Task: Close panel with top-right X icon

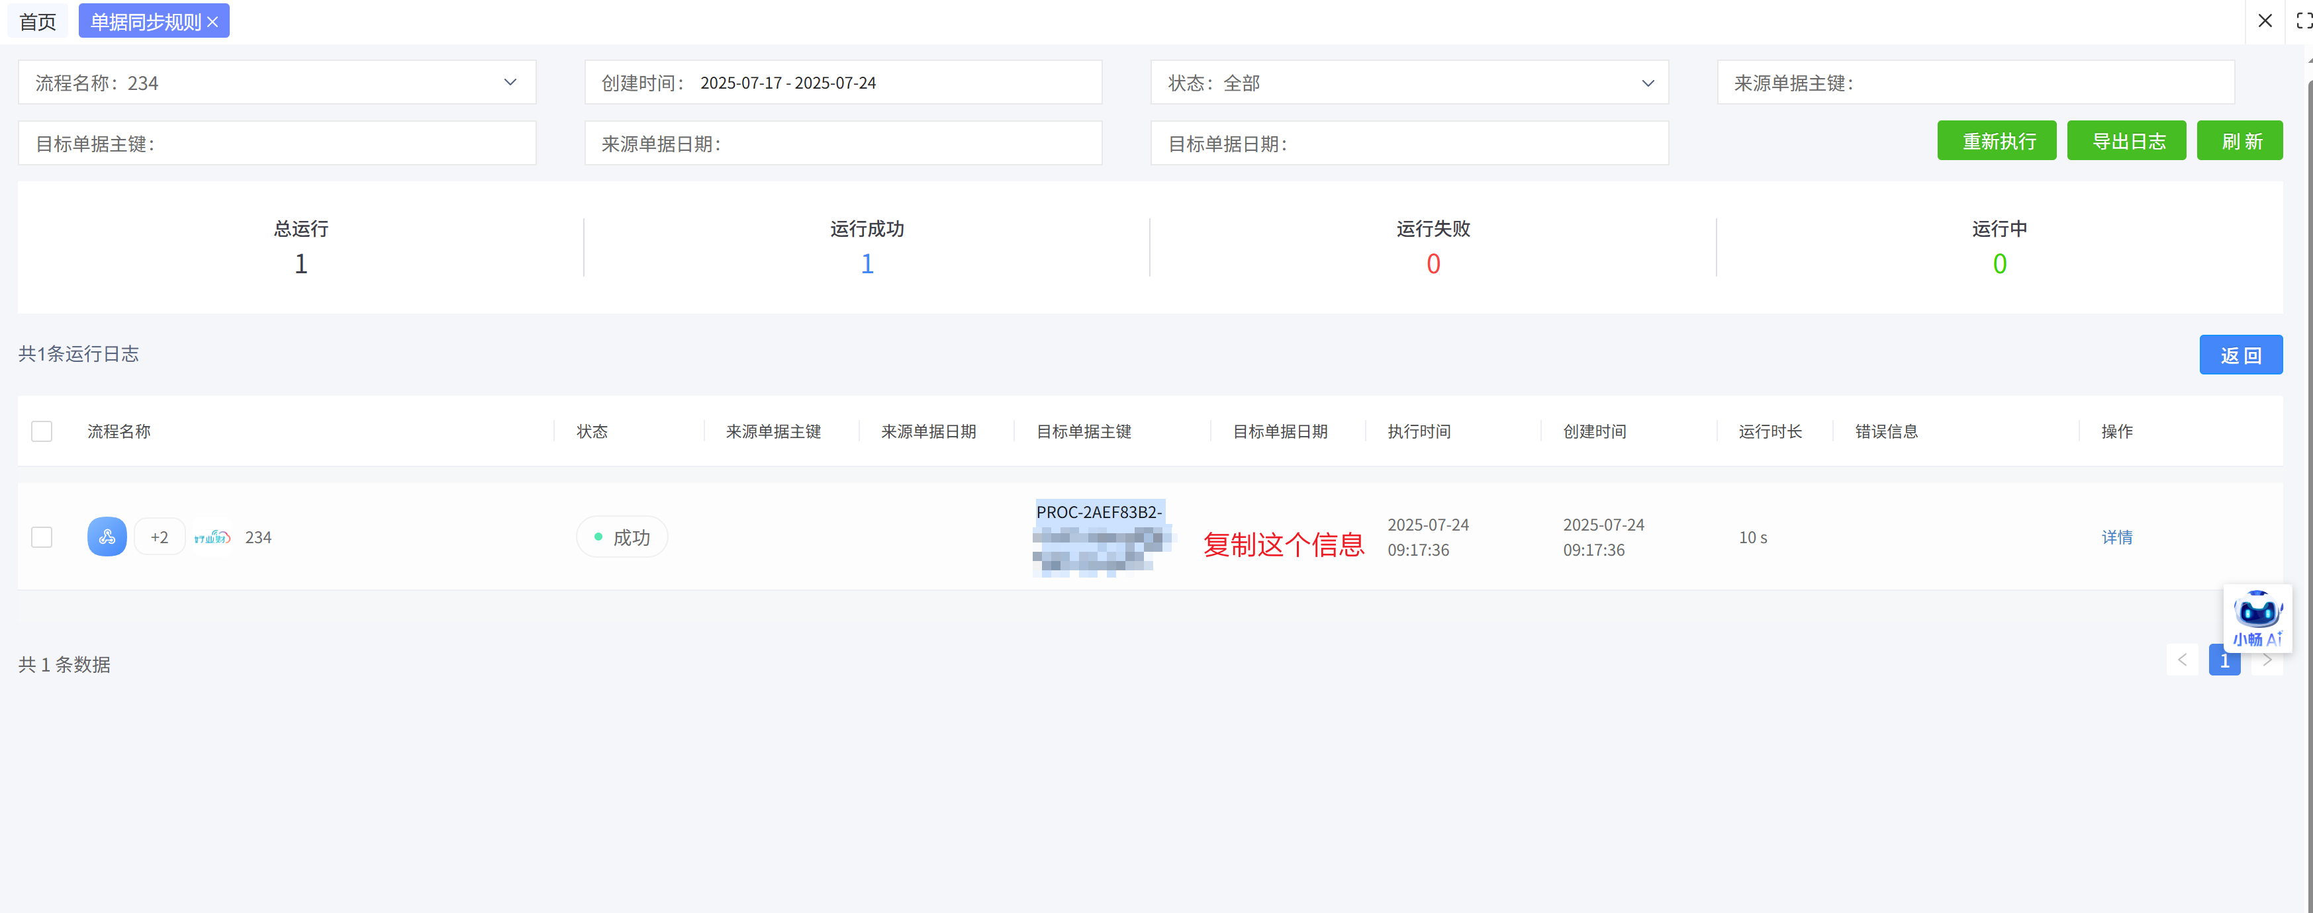Action: (2265, 21)
